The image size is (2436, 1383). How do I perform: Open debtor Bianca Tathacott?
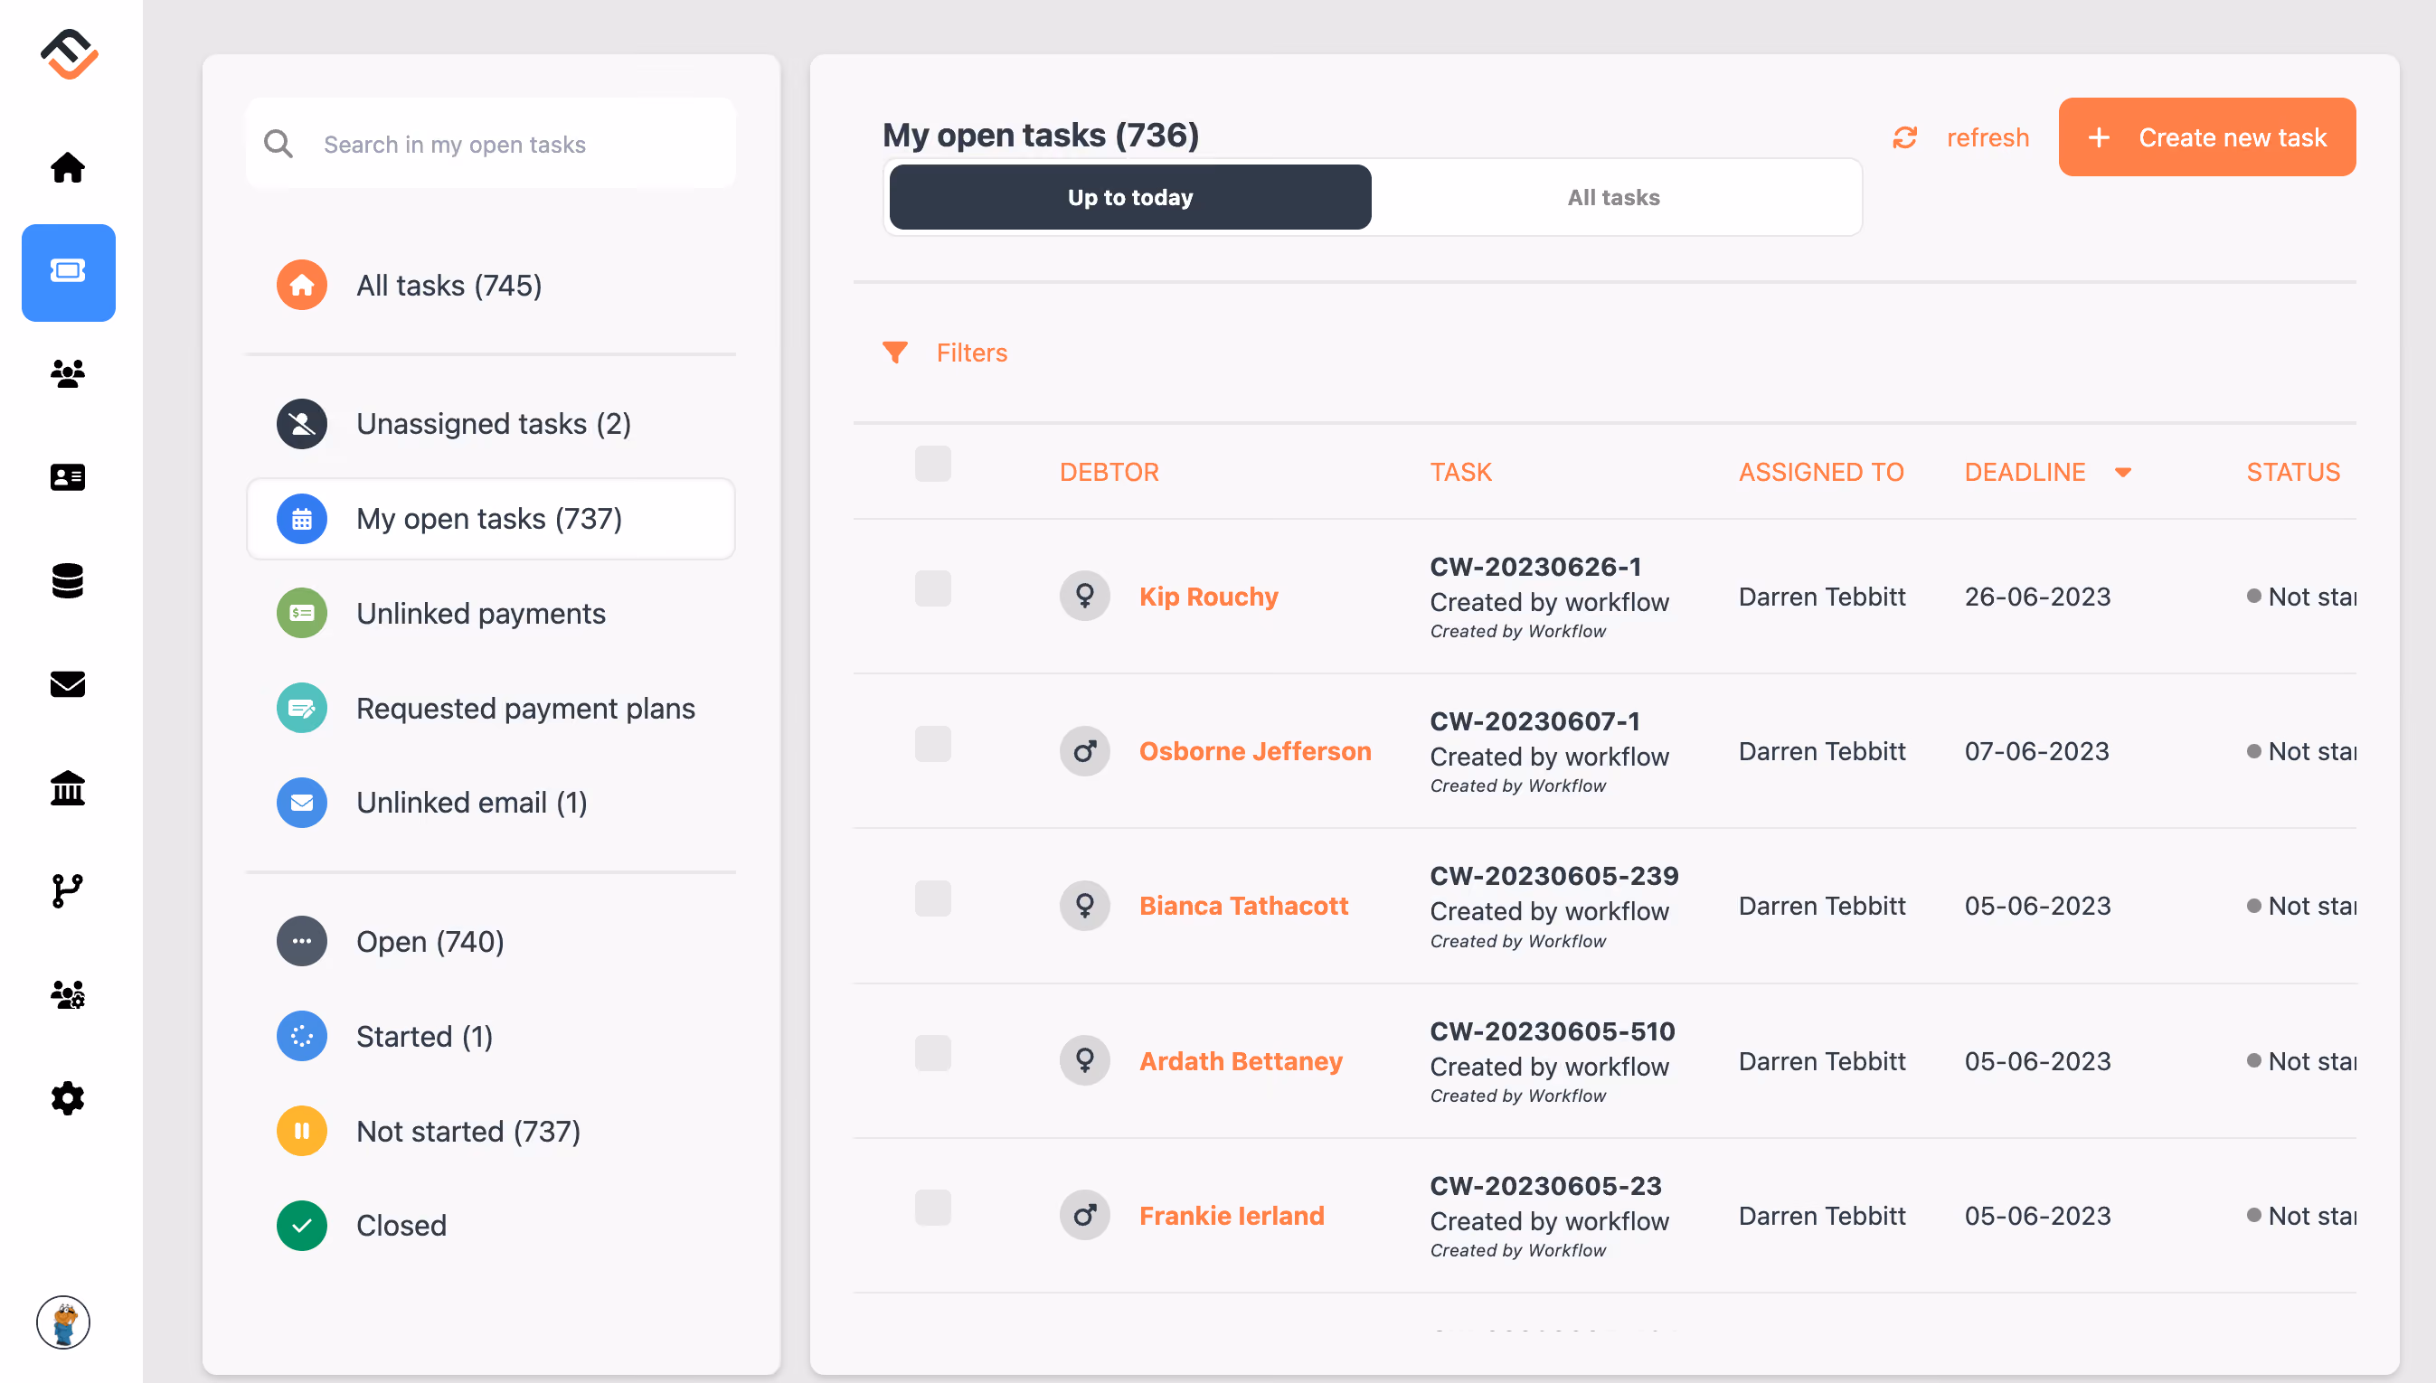1242,906
